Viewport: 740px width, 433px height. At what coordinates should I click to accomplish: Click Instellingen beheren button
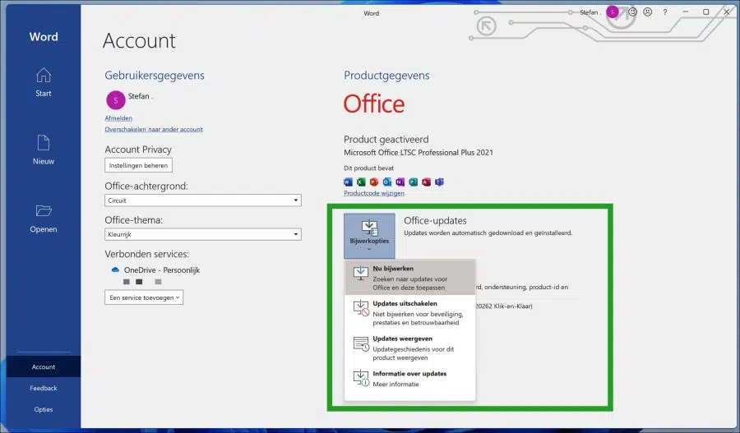(138, 166)
